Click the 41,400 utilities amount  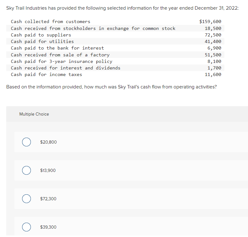[x=213, y=42]
